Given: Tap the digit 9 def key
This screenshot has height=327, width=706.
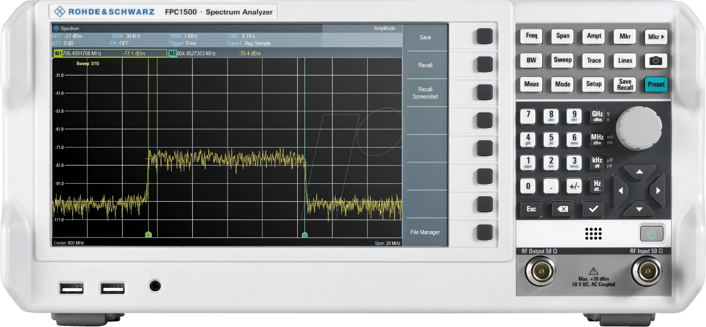Looking at the screenshot, I should (574, 116).
